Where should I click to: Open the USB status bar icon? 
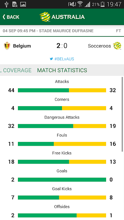(x=6, y=4)
